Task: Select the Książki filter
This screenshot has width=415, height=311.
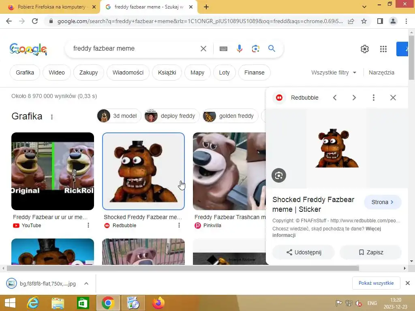Action: click(x=167, y=72)
